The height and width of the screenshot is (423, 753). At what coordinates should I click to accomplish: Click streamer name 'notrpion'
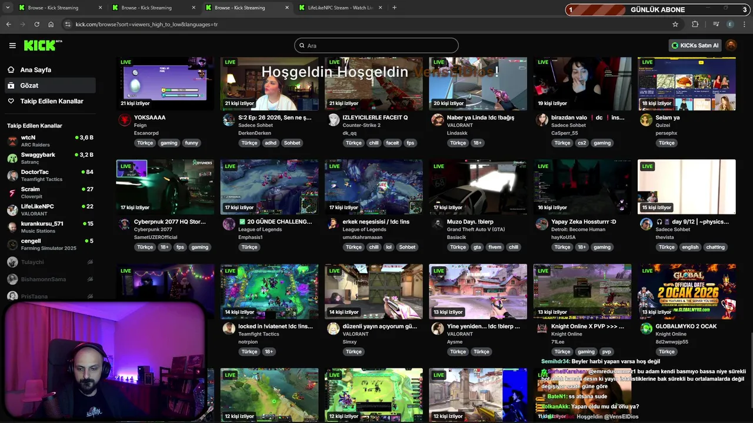[x=248, y=342]
